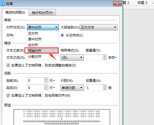Open the 对齐方式 alignment dropdown

coord(43,27)
